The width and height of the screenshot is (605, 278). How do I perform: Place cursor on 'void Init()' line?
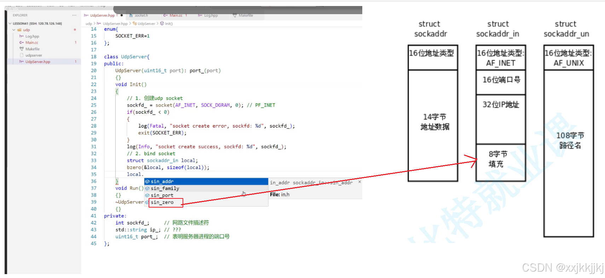131,84
